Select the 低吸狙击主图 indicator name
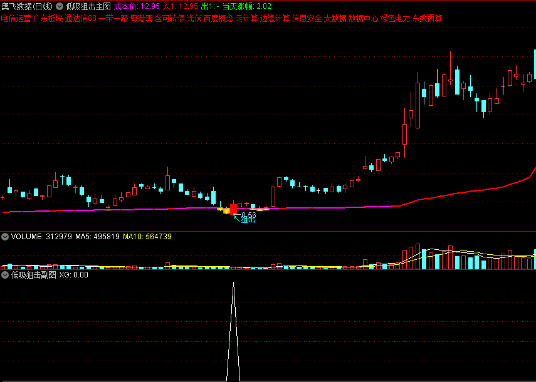The width and height of the screenshot is (536, 382). 88,6
